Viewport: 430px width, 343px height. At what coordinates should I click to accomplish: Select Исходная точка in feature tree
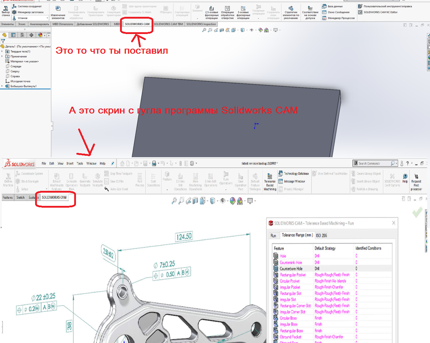tap(18, 81)
